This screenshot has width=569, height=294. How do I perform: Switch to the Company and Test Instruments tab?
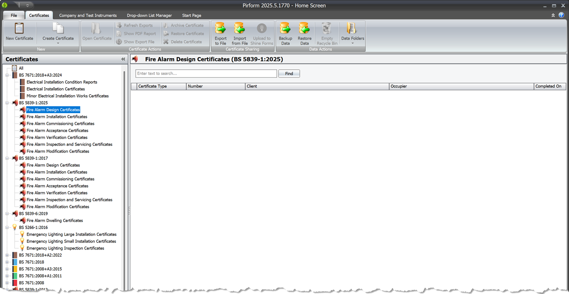point(88,15)
